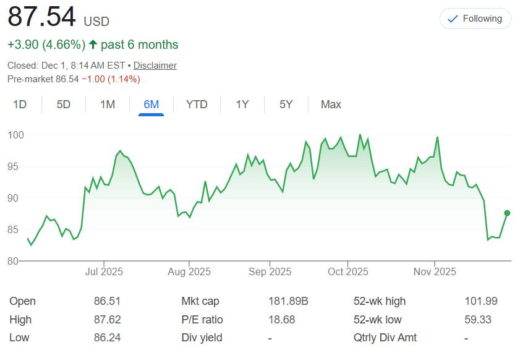Toggle the Following button
Image resolution: width=520 pixels, height=350 pixels.
[x=475, y=19]
